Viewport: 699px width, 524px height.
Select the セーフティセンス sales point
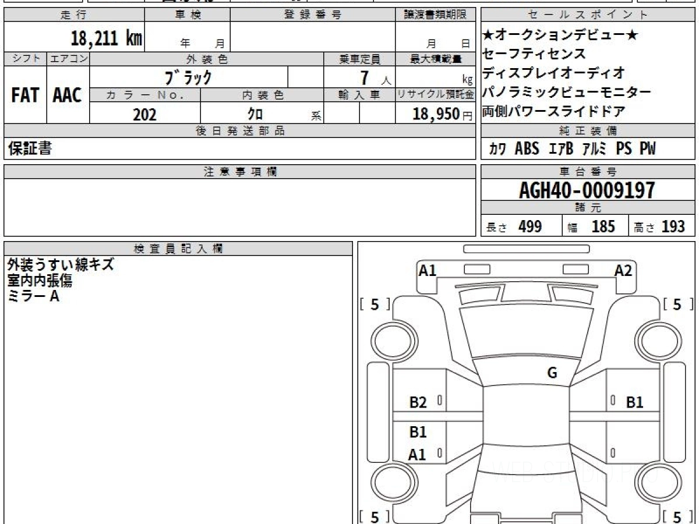coord(534,54)
